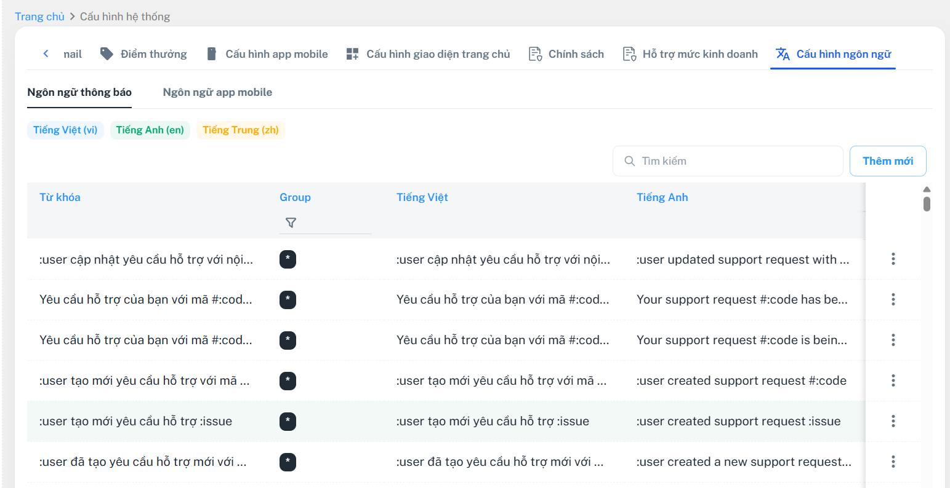Click the Tiếng Anh column header
Screen dimensions: 950x488
(x=662, y=197)
